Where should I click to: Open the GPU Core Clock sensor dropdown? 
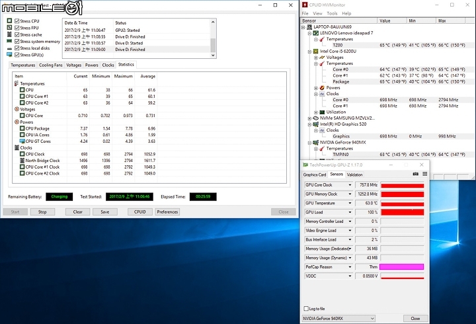coord(350,185)
